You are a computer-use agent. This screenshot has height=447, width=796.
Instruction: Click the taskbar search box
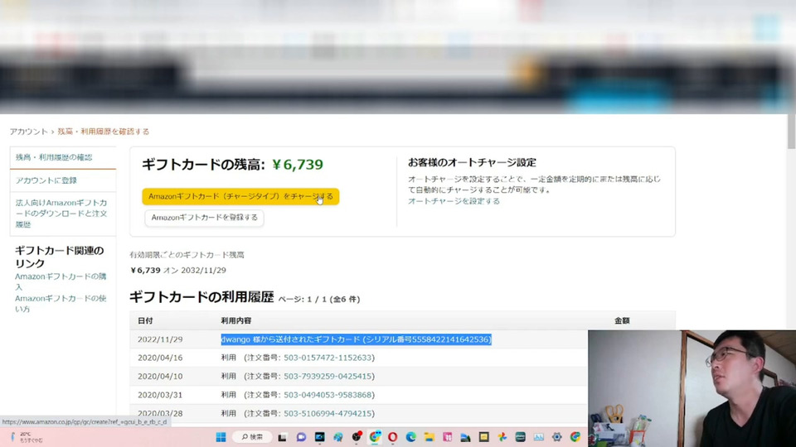(252, 437)
